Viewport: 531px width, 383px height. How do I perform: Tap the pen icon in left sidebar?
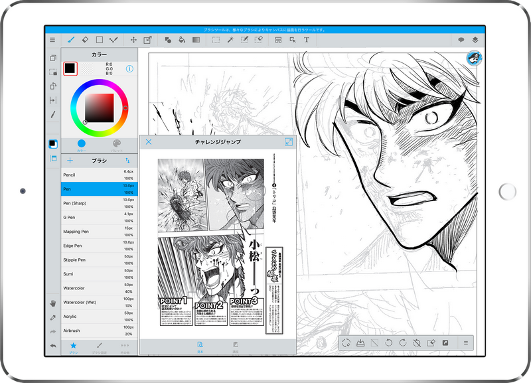(x=53, y=114)
